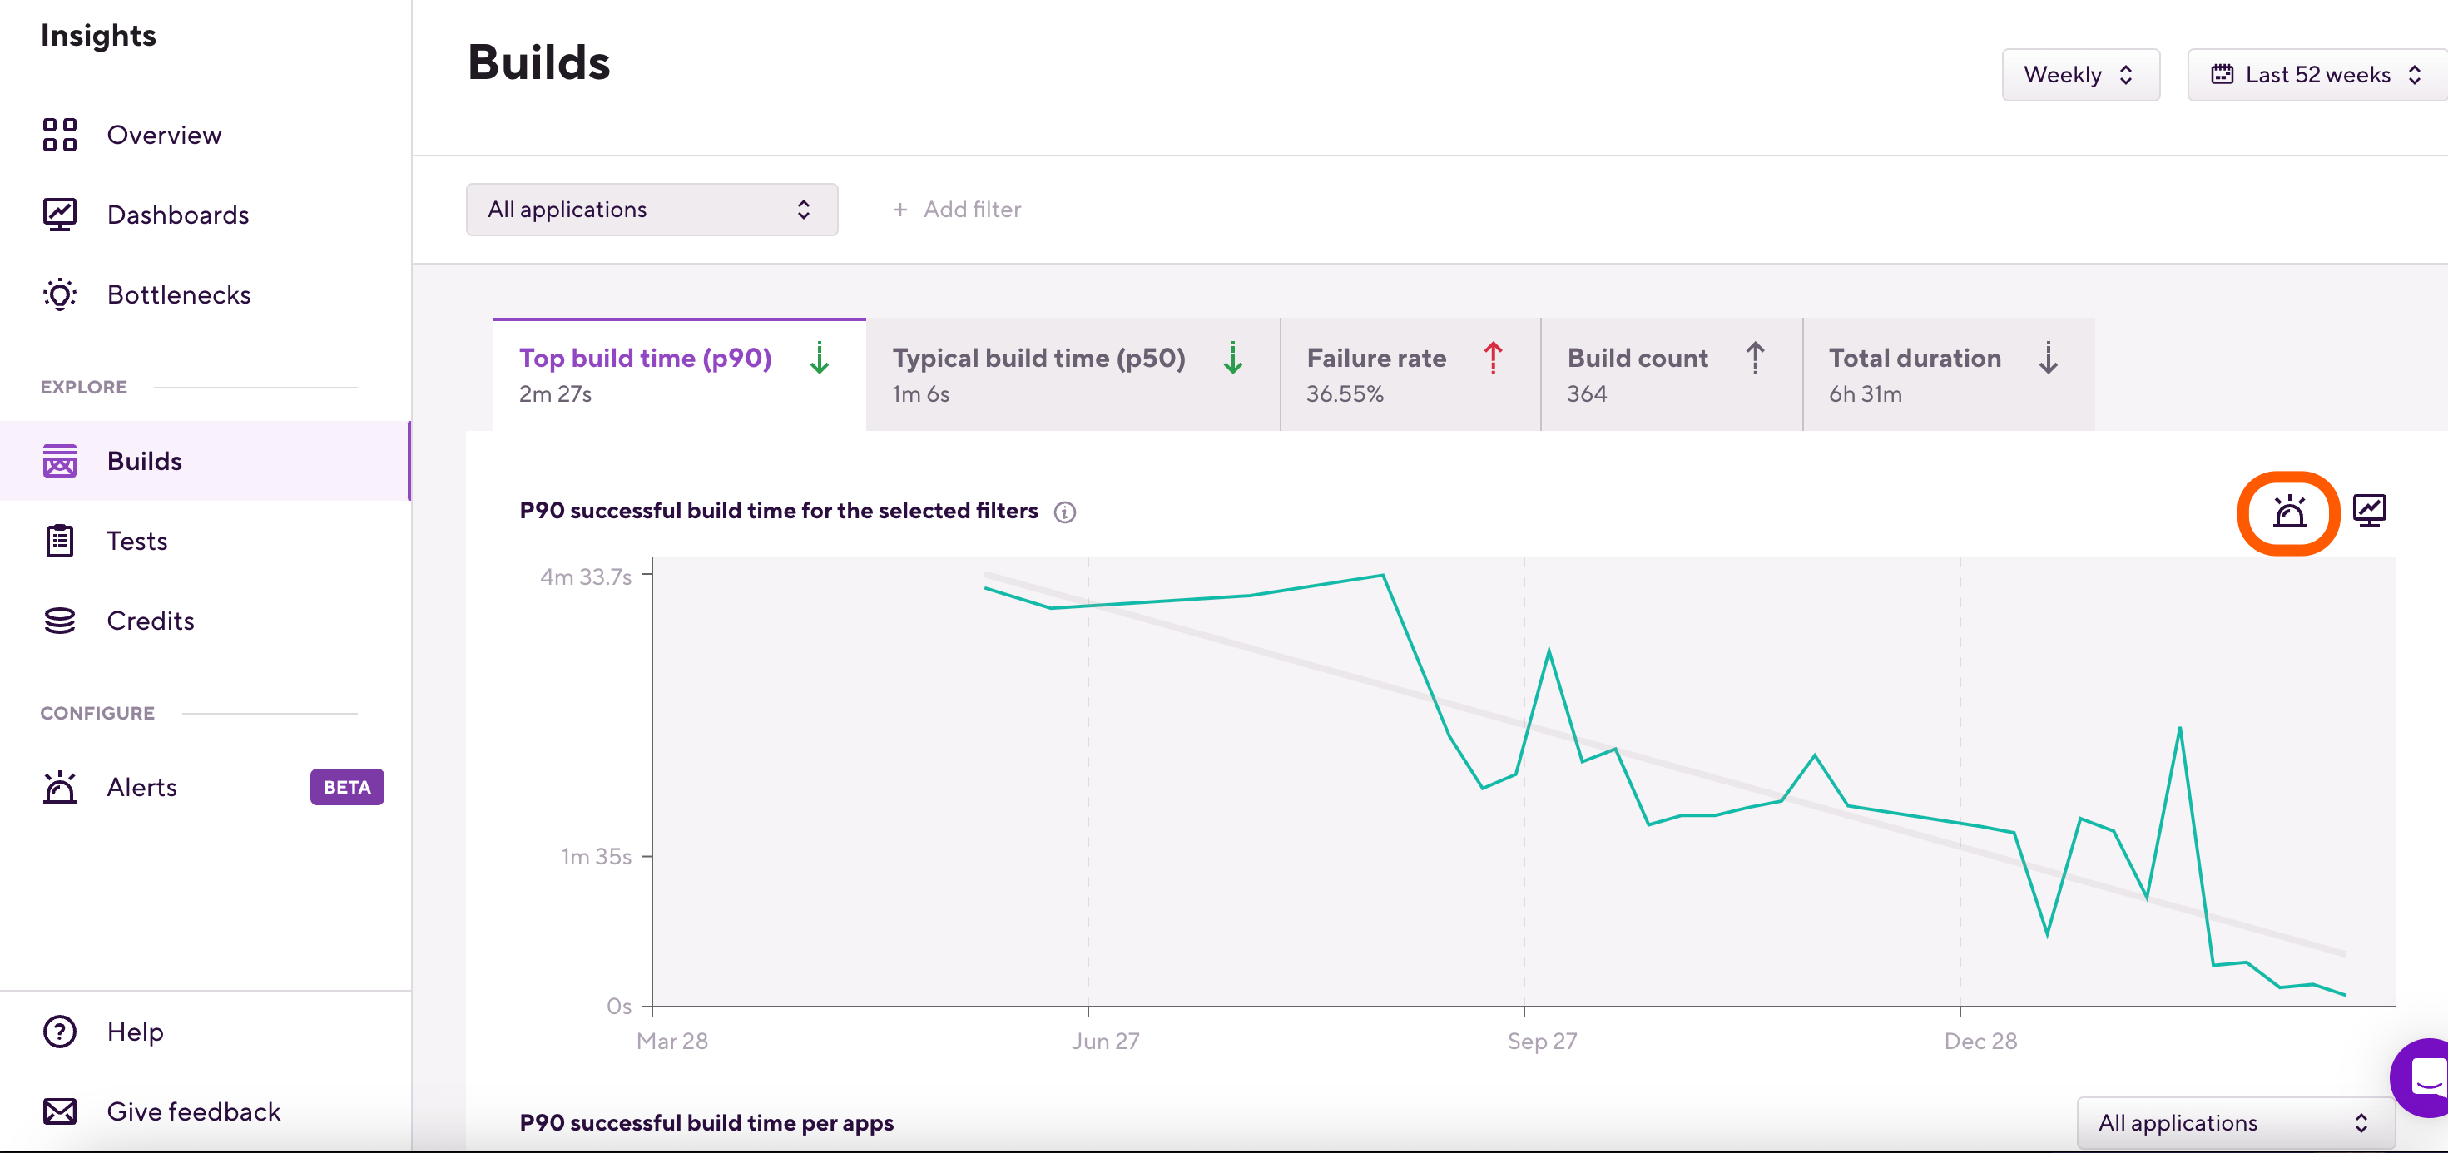Click the chart peak near 4m 33.7s
The height and width of the screenshot is (1153, 2448).
1382,576
